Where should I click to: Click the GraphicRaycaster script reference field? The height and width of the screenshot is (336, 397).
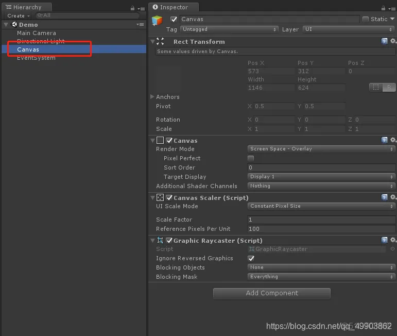click(317, 249)
